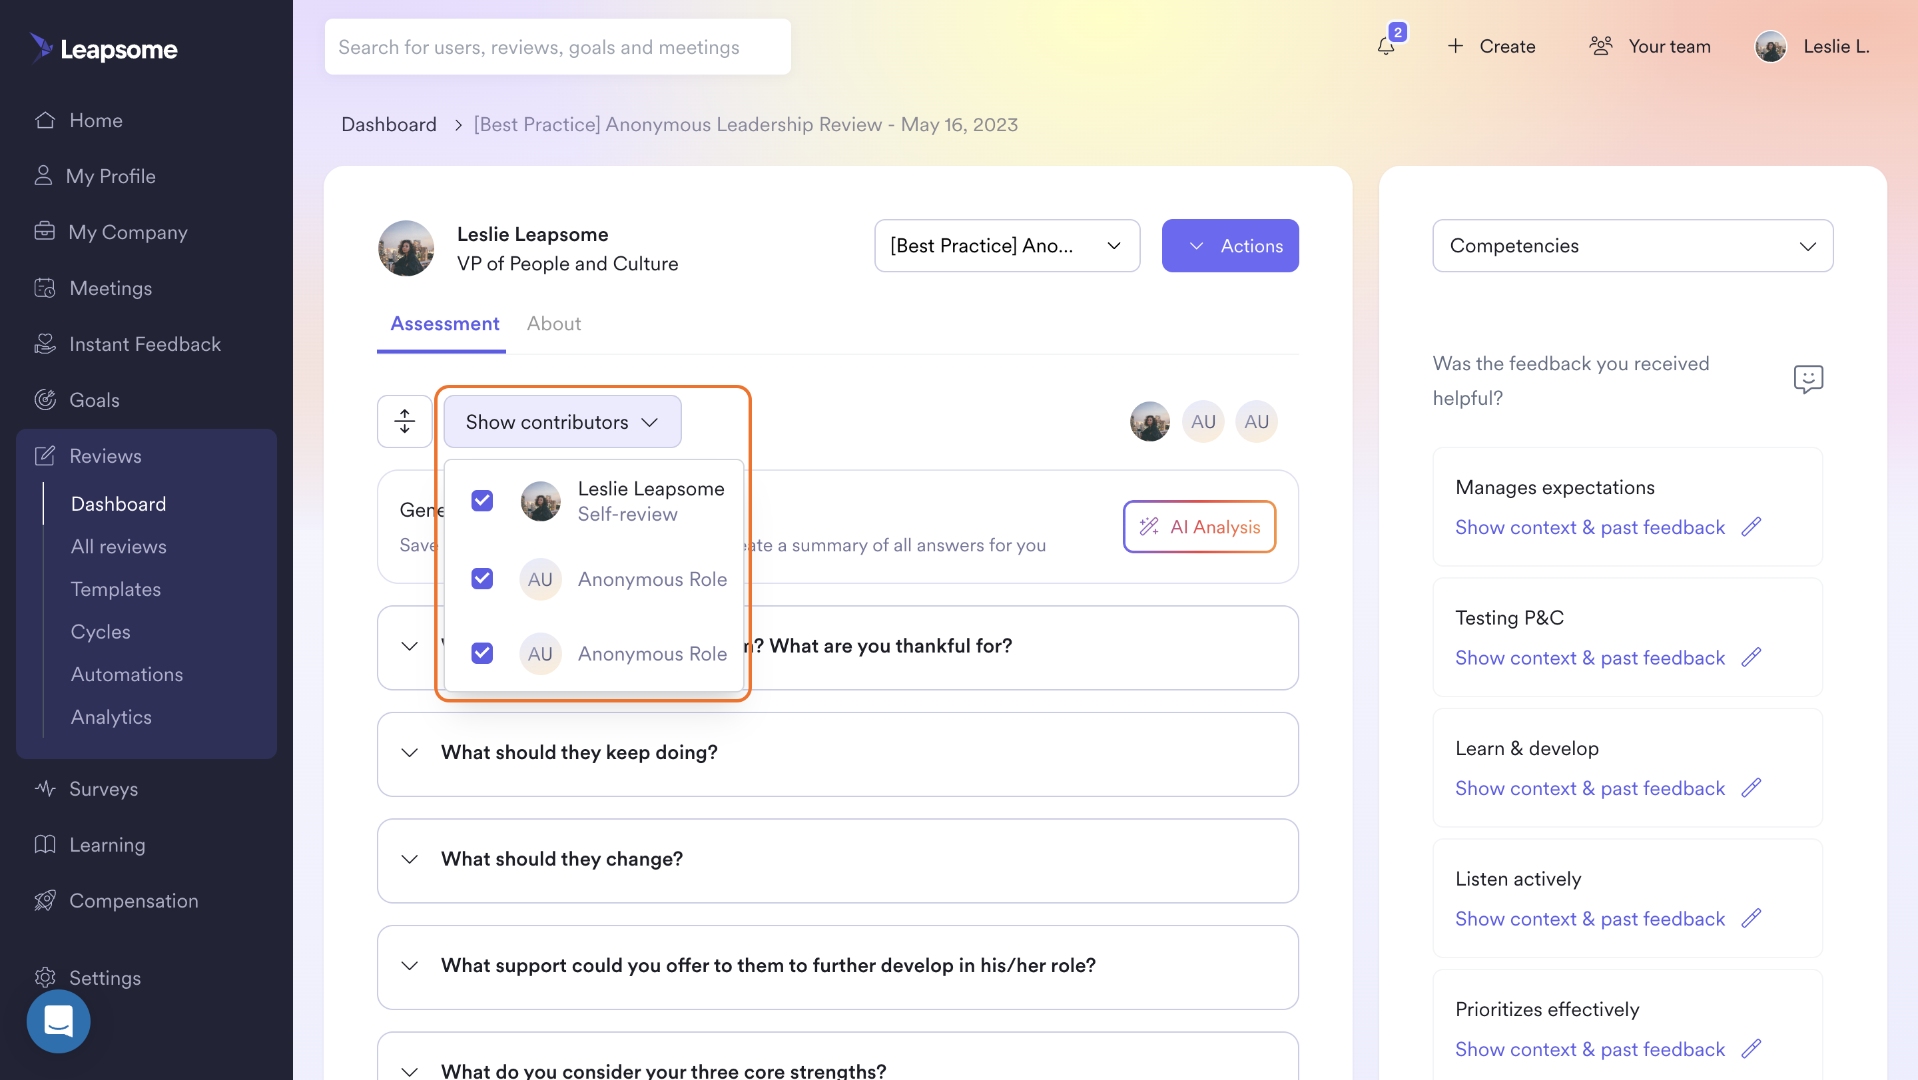The height and width of the screenshot is (1080, 1918).
Task: Click the Your team people icon
Action: [1601, 46]
